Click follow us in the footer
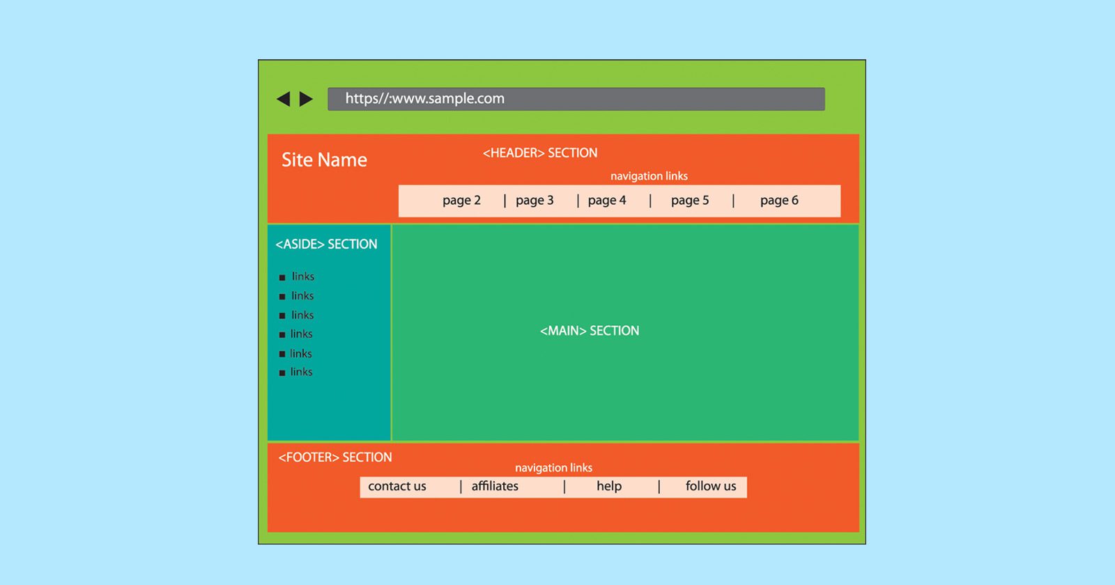 (711, 486)
